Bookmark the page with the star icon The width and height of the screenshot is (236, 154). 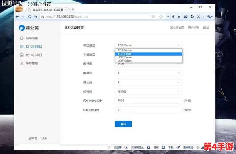161,17
